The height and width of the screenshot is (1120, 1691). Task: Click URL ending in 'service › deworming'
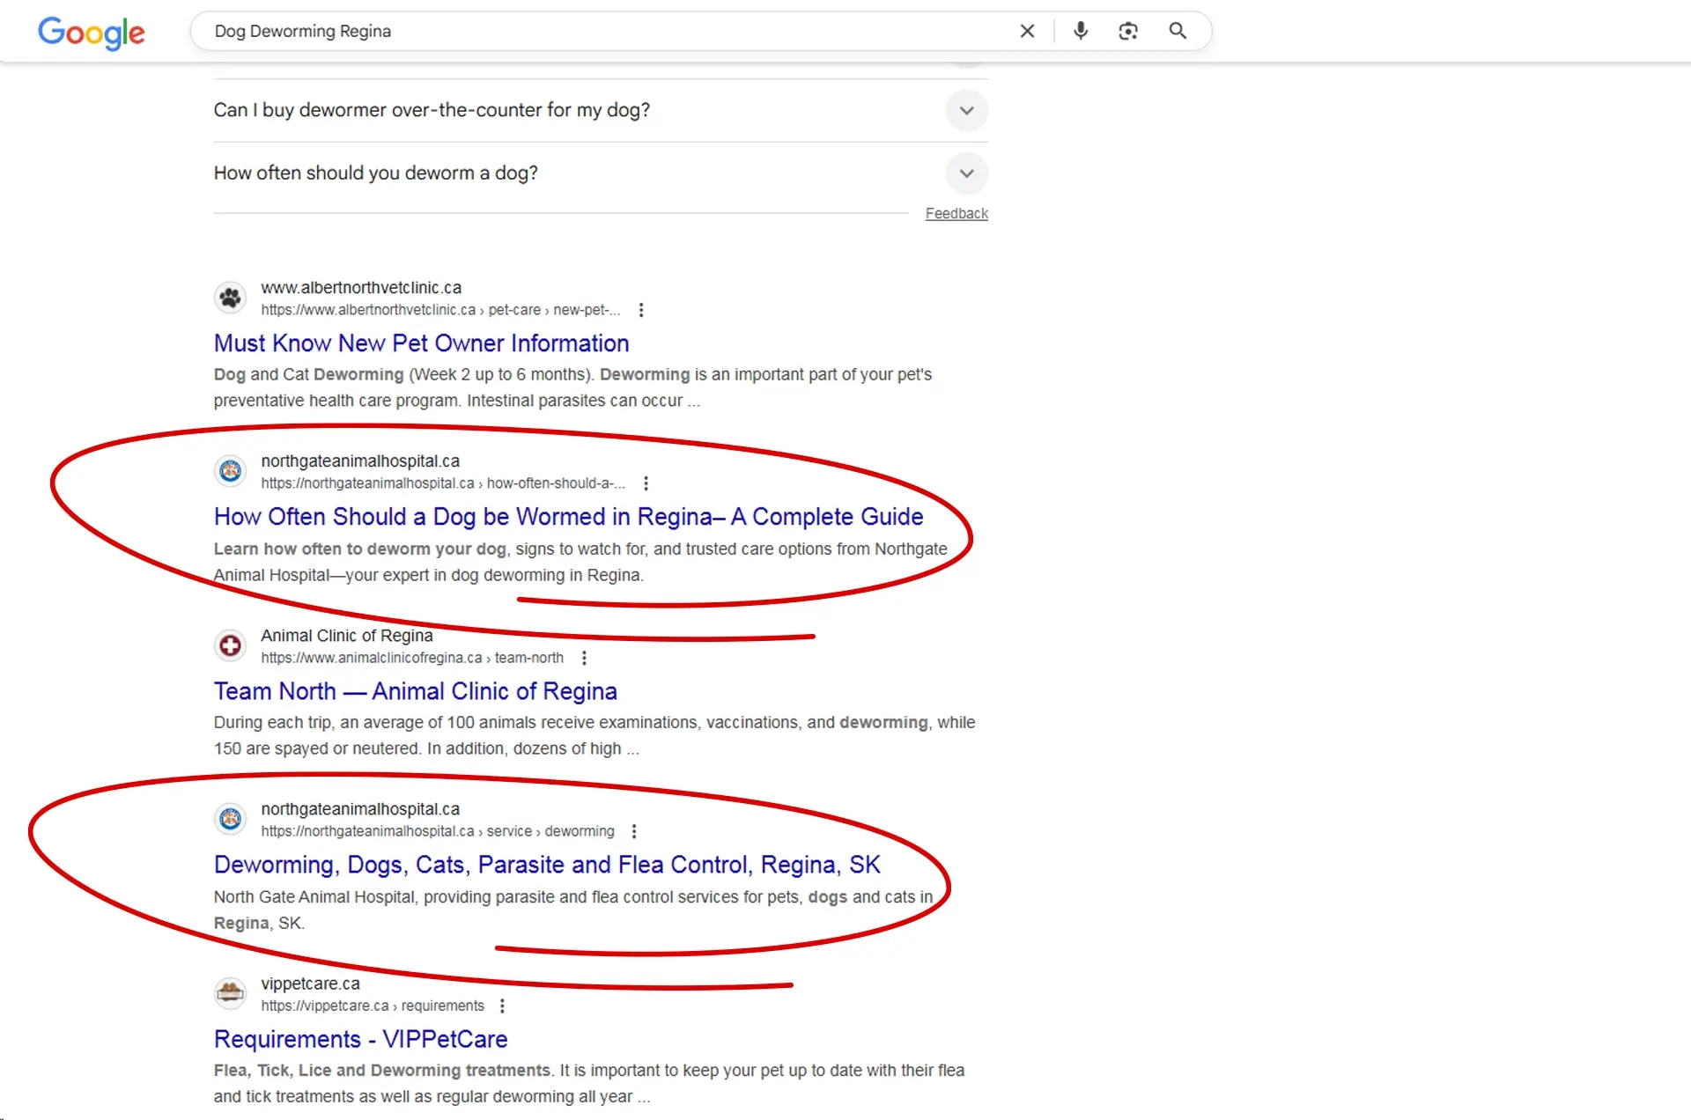pos(438,831)
